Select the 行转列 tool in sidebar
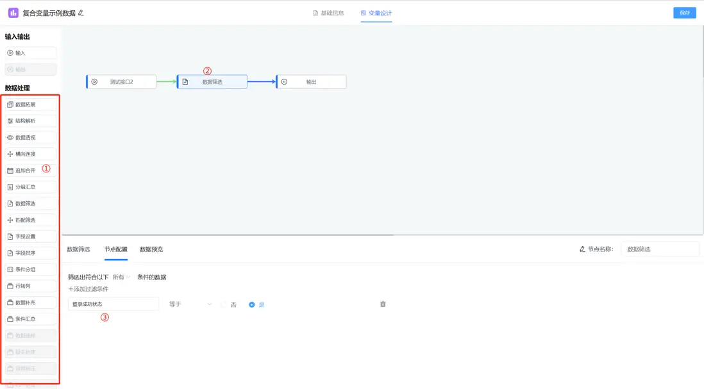This screenshot has width=704, height=389. point(31,286)
